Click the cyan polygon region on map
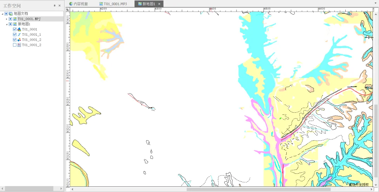 (254, 48)
